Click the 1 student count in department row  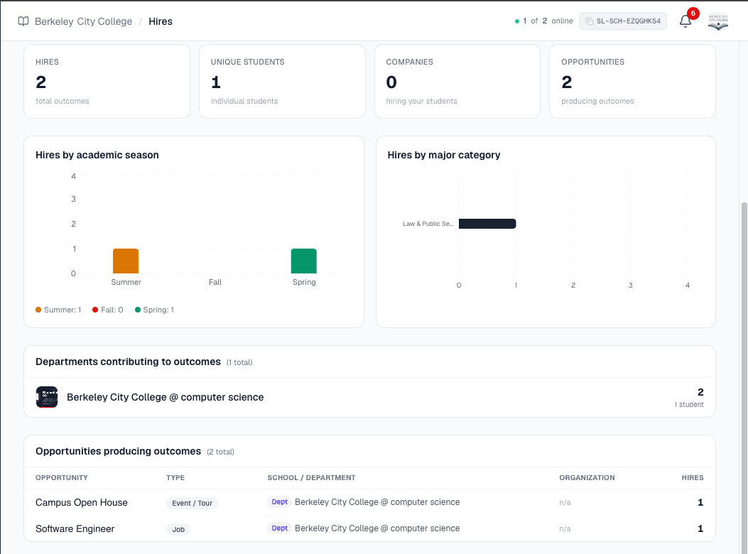click(689, 404)
